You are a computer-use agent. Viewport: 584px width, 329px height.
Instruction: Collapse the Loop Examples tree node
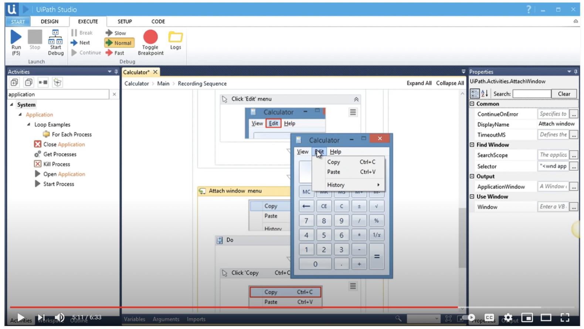click(29, 125)
